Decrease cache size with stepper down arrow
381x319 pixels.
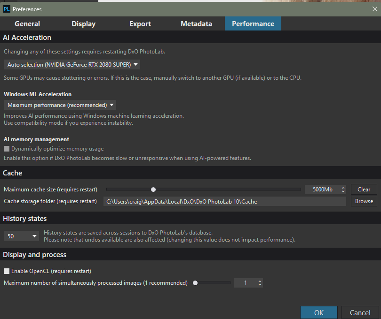click(x=343, y=191)
